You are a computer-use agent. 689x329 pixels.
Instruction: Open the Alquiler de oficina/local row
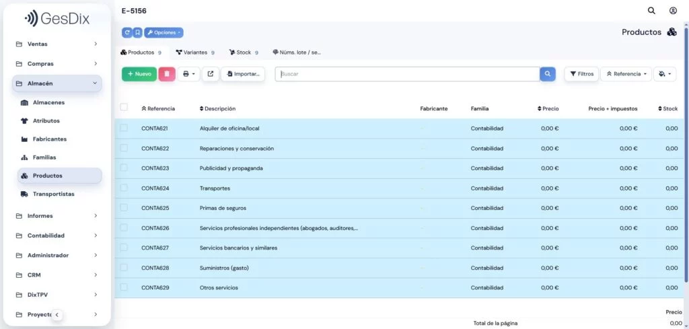pos(400,129)
